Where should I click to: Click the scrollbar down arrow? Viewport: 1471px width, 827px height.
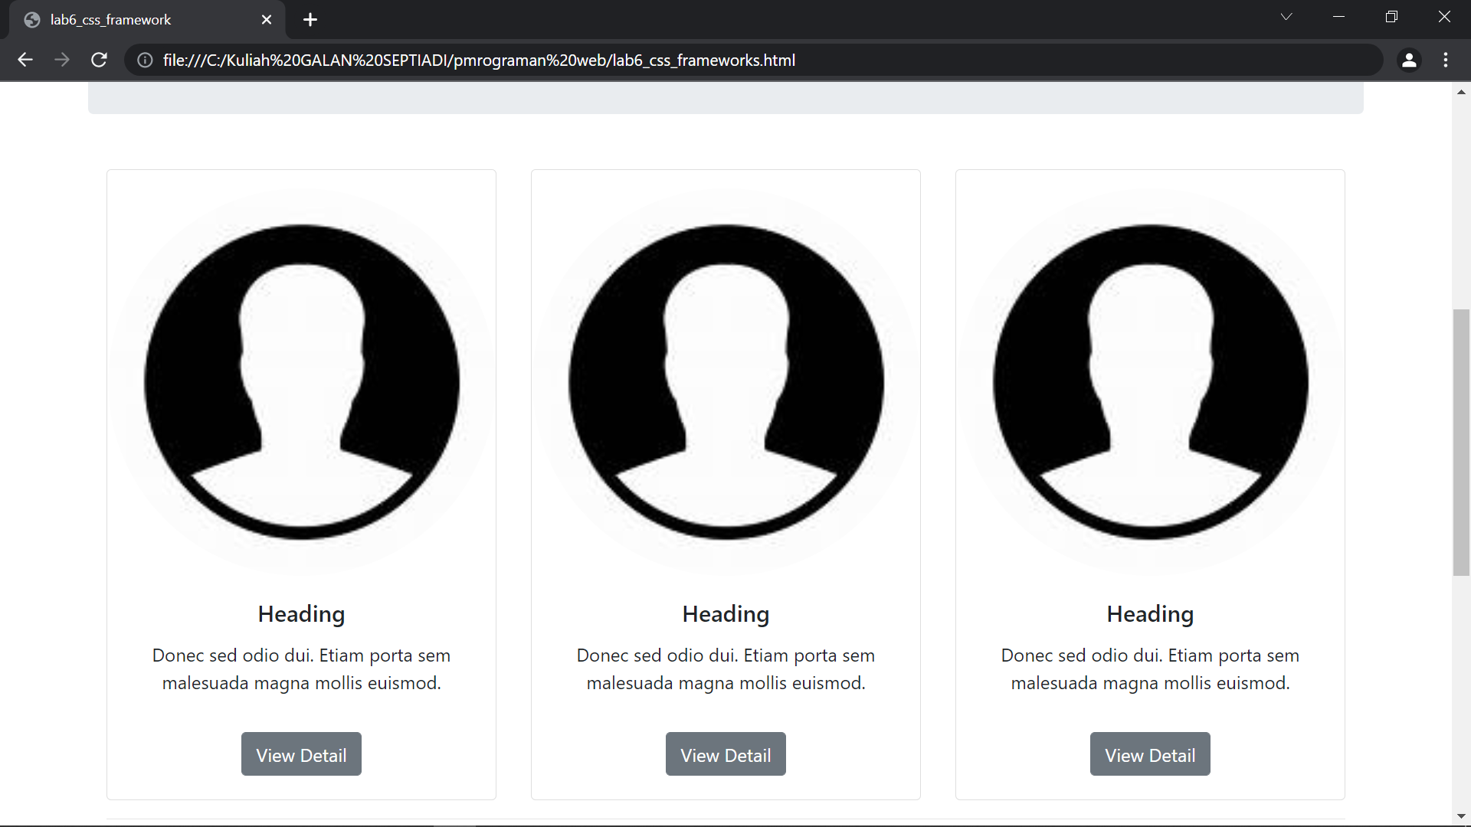tap(1462, 816)
